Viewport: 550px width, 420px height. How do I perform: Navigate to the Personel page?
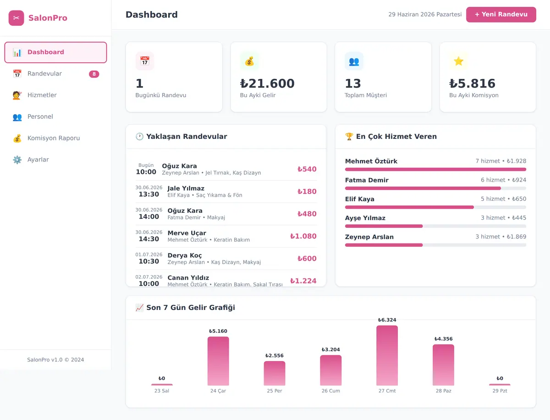pos(55,117)
